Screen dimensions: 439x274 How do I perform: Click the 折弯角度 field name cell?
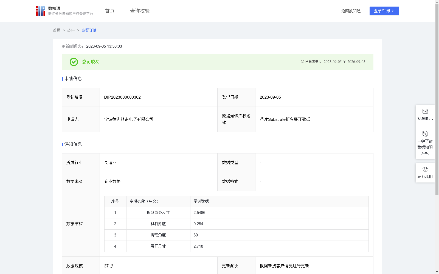coord(158,235)
